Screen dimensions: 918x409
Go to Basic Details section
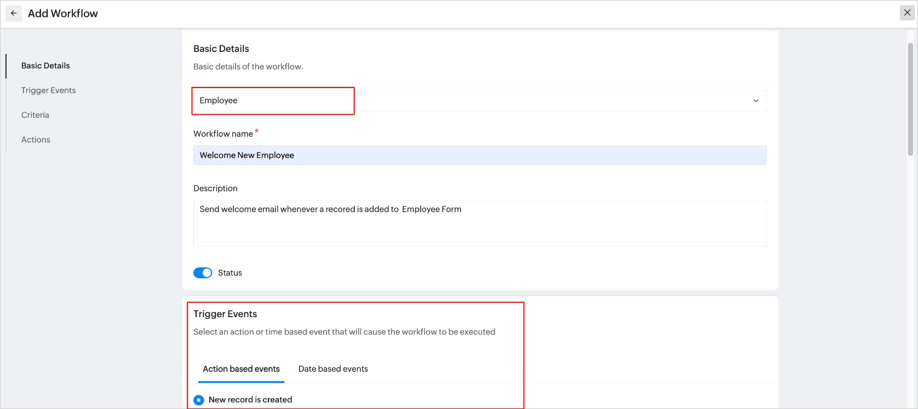45,66
